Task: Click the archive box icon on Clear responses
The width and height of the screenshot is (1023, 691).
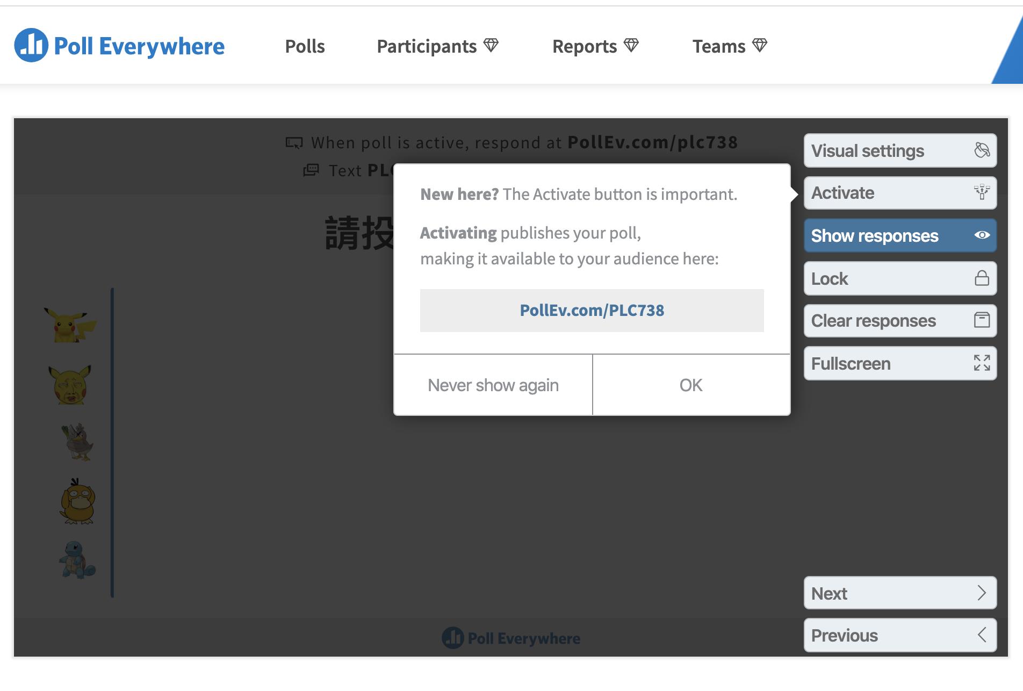Action: (x=982, y=320)
